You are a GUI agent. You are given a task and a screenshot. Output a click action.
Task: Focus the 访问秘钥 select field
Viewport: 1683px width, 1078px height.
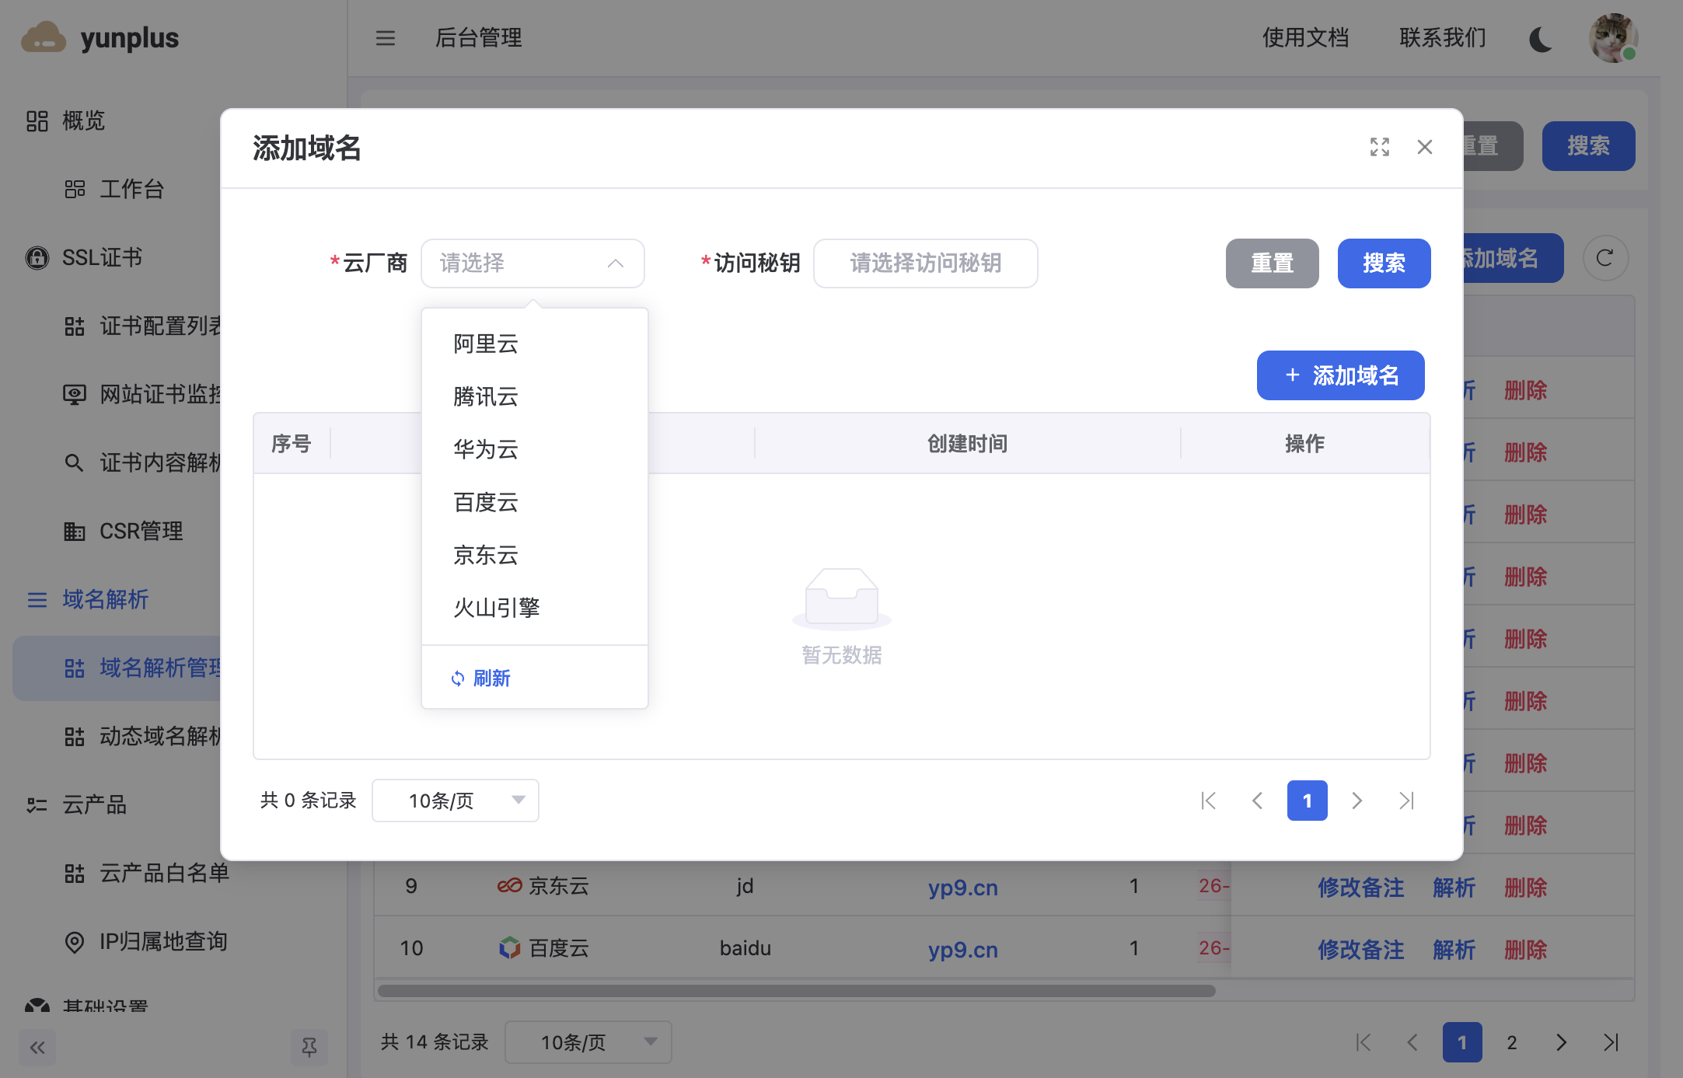925,263
